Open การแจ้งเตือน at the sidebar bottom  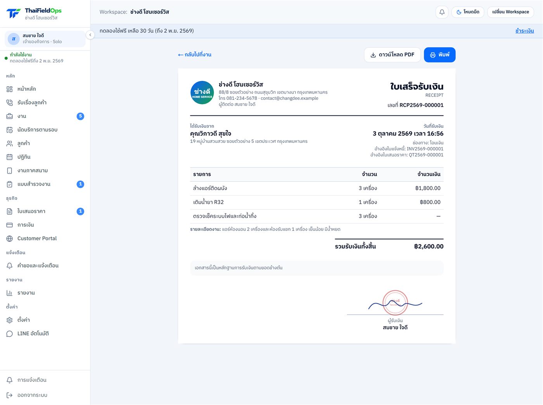[45, 380]
